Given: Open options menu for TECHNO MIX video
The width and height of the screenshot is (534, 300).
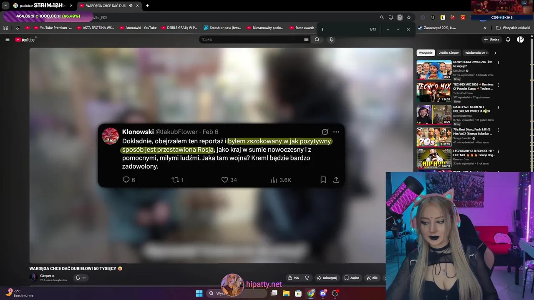Looking at the screenshot, I should (x=499, y=85).
